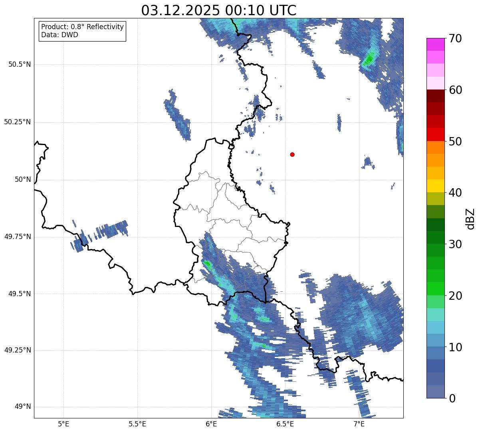Click the magenta top colorbar swatch

pos(436,44)
